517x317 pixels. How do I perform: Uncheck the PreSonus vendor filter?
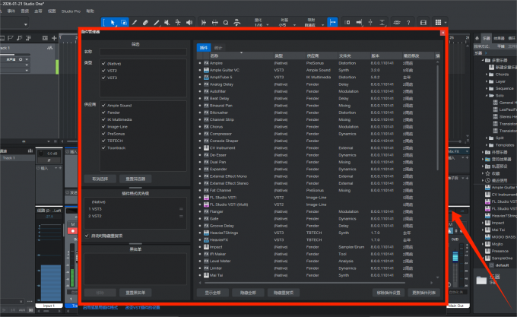pyautogui.click(x=103, y=134)
